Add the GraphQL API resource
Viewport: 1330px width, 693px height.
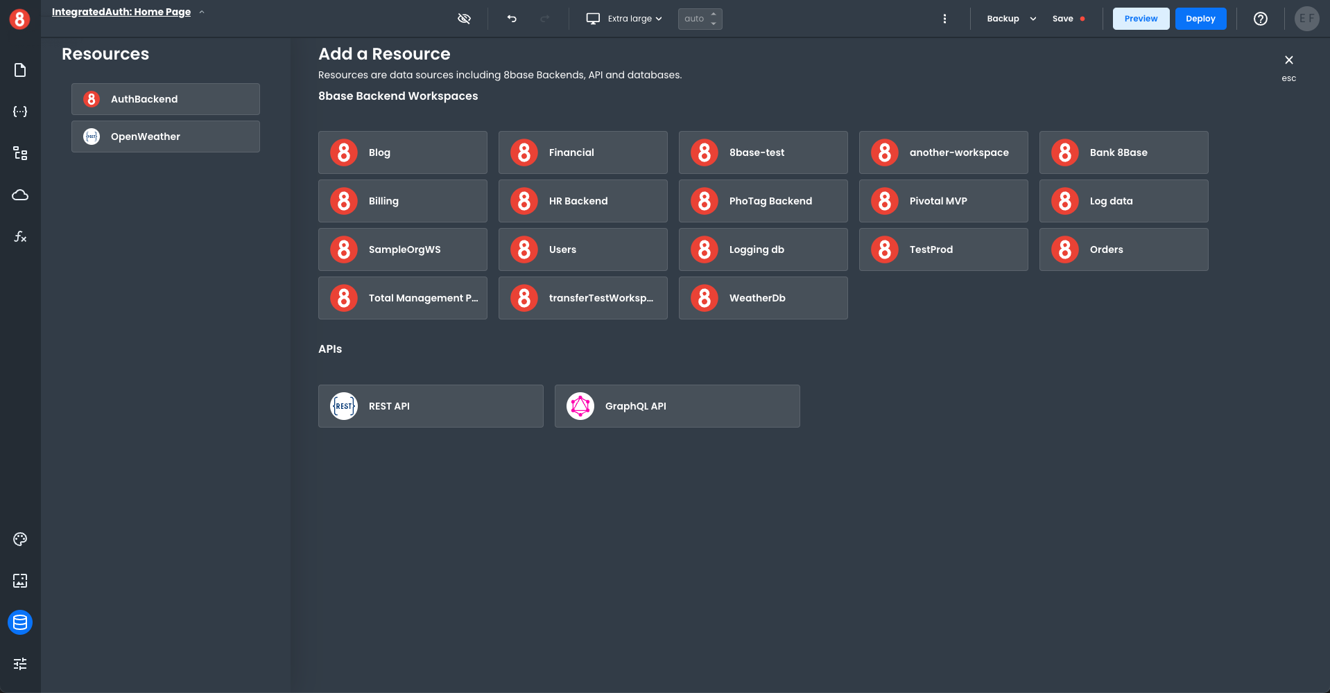[x=677, y=406]
